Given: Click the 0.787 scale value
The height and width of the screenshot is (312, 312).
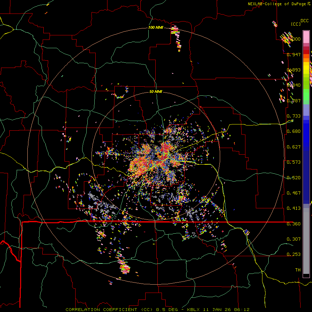Looking at the screenshot, I should pos(294,101).
